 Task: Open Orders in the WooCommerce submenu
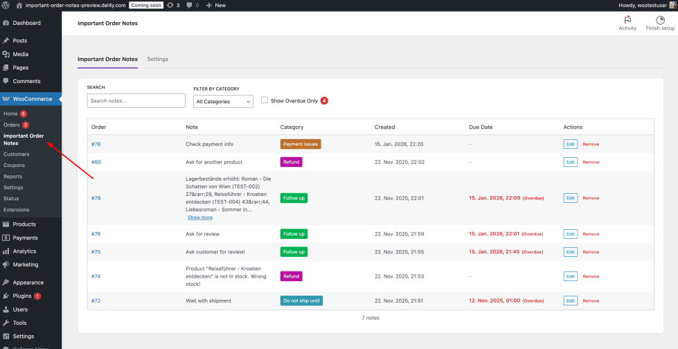(12, 125)
